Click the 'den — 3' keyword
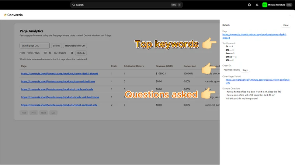Screen dimensions: 295x165 point(230,53)
